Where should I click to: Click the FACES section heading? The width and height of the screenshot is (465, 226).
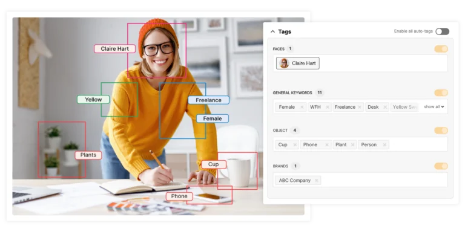[279, 49]
